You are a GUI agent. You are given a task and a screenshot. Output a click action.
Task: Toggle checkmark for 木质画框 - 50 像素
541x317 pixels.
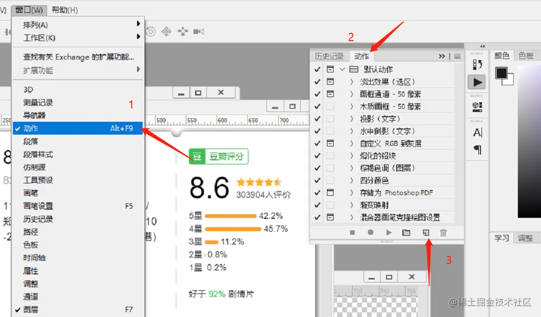pyautogui.click(x=317, y=106)
